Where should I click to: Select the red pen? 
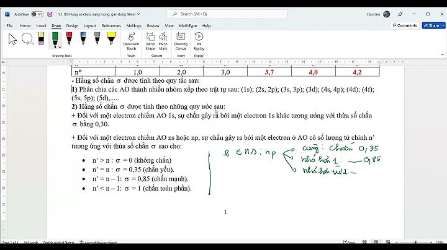(x=69, y=38)
